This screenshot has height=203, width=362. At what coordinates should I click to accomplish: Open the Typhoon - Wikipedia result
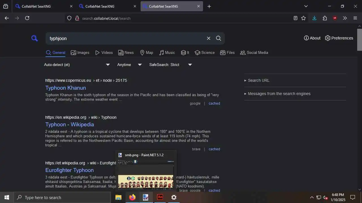click(70, 124)
